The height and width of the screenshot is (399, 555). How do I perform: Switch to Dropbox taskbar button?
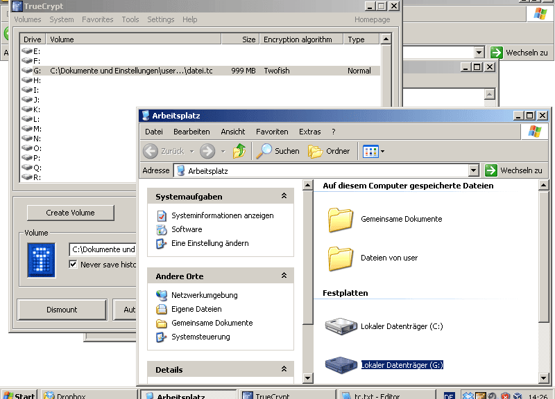tap(89, 395)
